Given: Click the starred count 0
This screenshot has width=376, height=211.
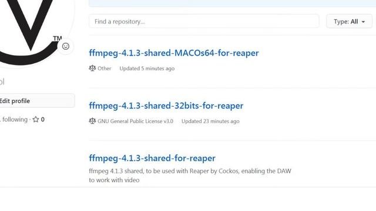Looking at the screenshot, I should (x=43, y=119).
